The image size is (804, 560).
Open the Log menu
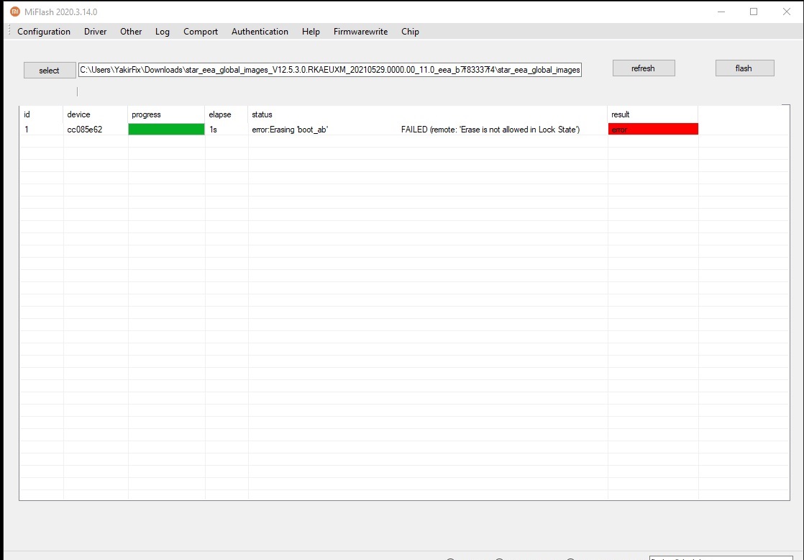[x=162, y=31]
